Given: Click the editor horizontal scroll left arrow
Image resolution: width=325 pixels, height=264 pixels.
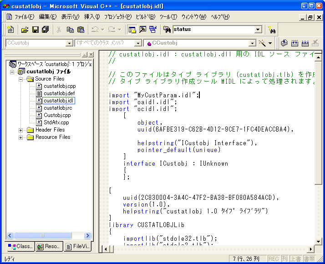Looking at the screenshot, I should (106, 249).
